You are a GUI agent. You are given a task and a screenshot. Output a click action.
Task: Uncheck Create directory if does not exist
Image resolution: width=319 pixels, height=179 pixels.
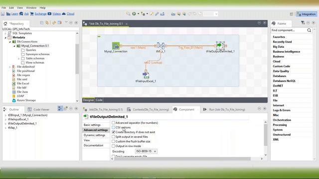point(113,132)
